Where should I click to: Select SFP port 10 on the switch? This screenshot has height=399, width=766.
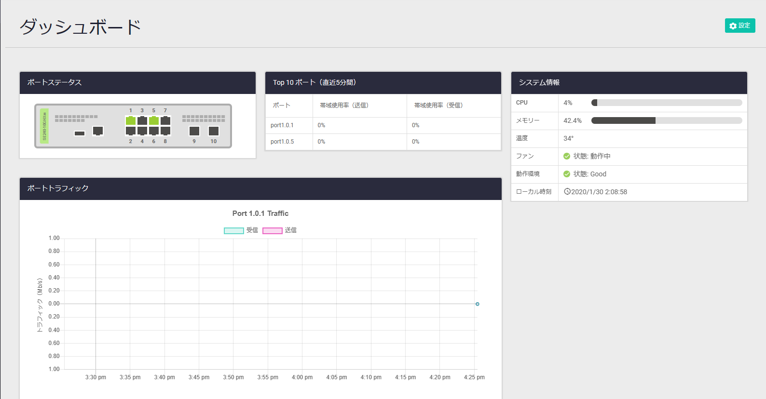214,131
